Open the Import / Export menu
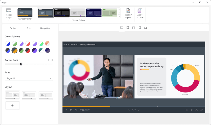Viewport: 211px width, 125px height. pos(128,14)
